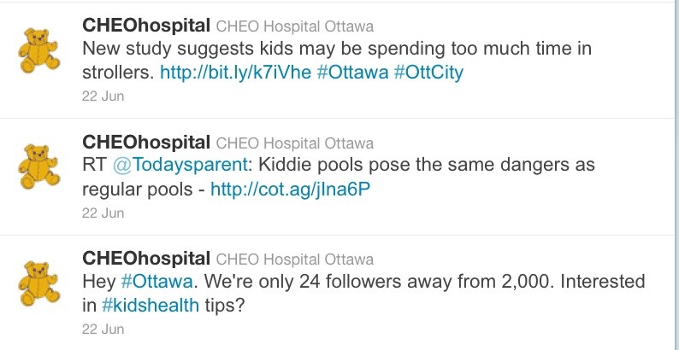Open the bit.ly/k7iVhe study link
The height and width of the screenshot is (350, 679).
click(236, 73)
